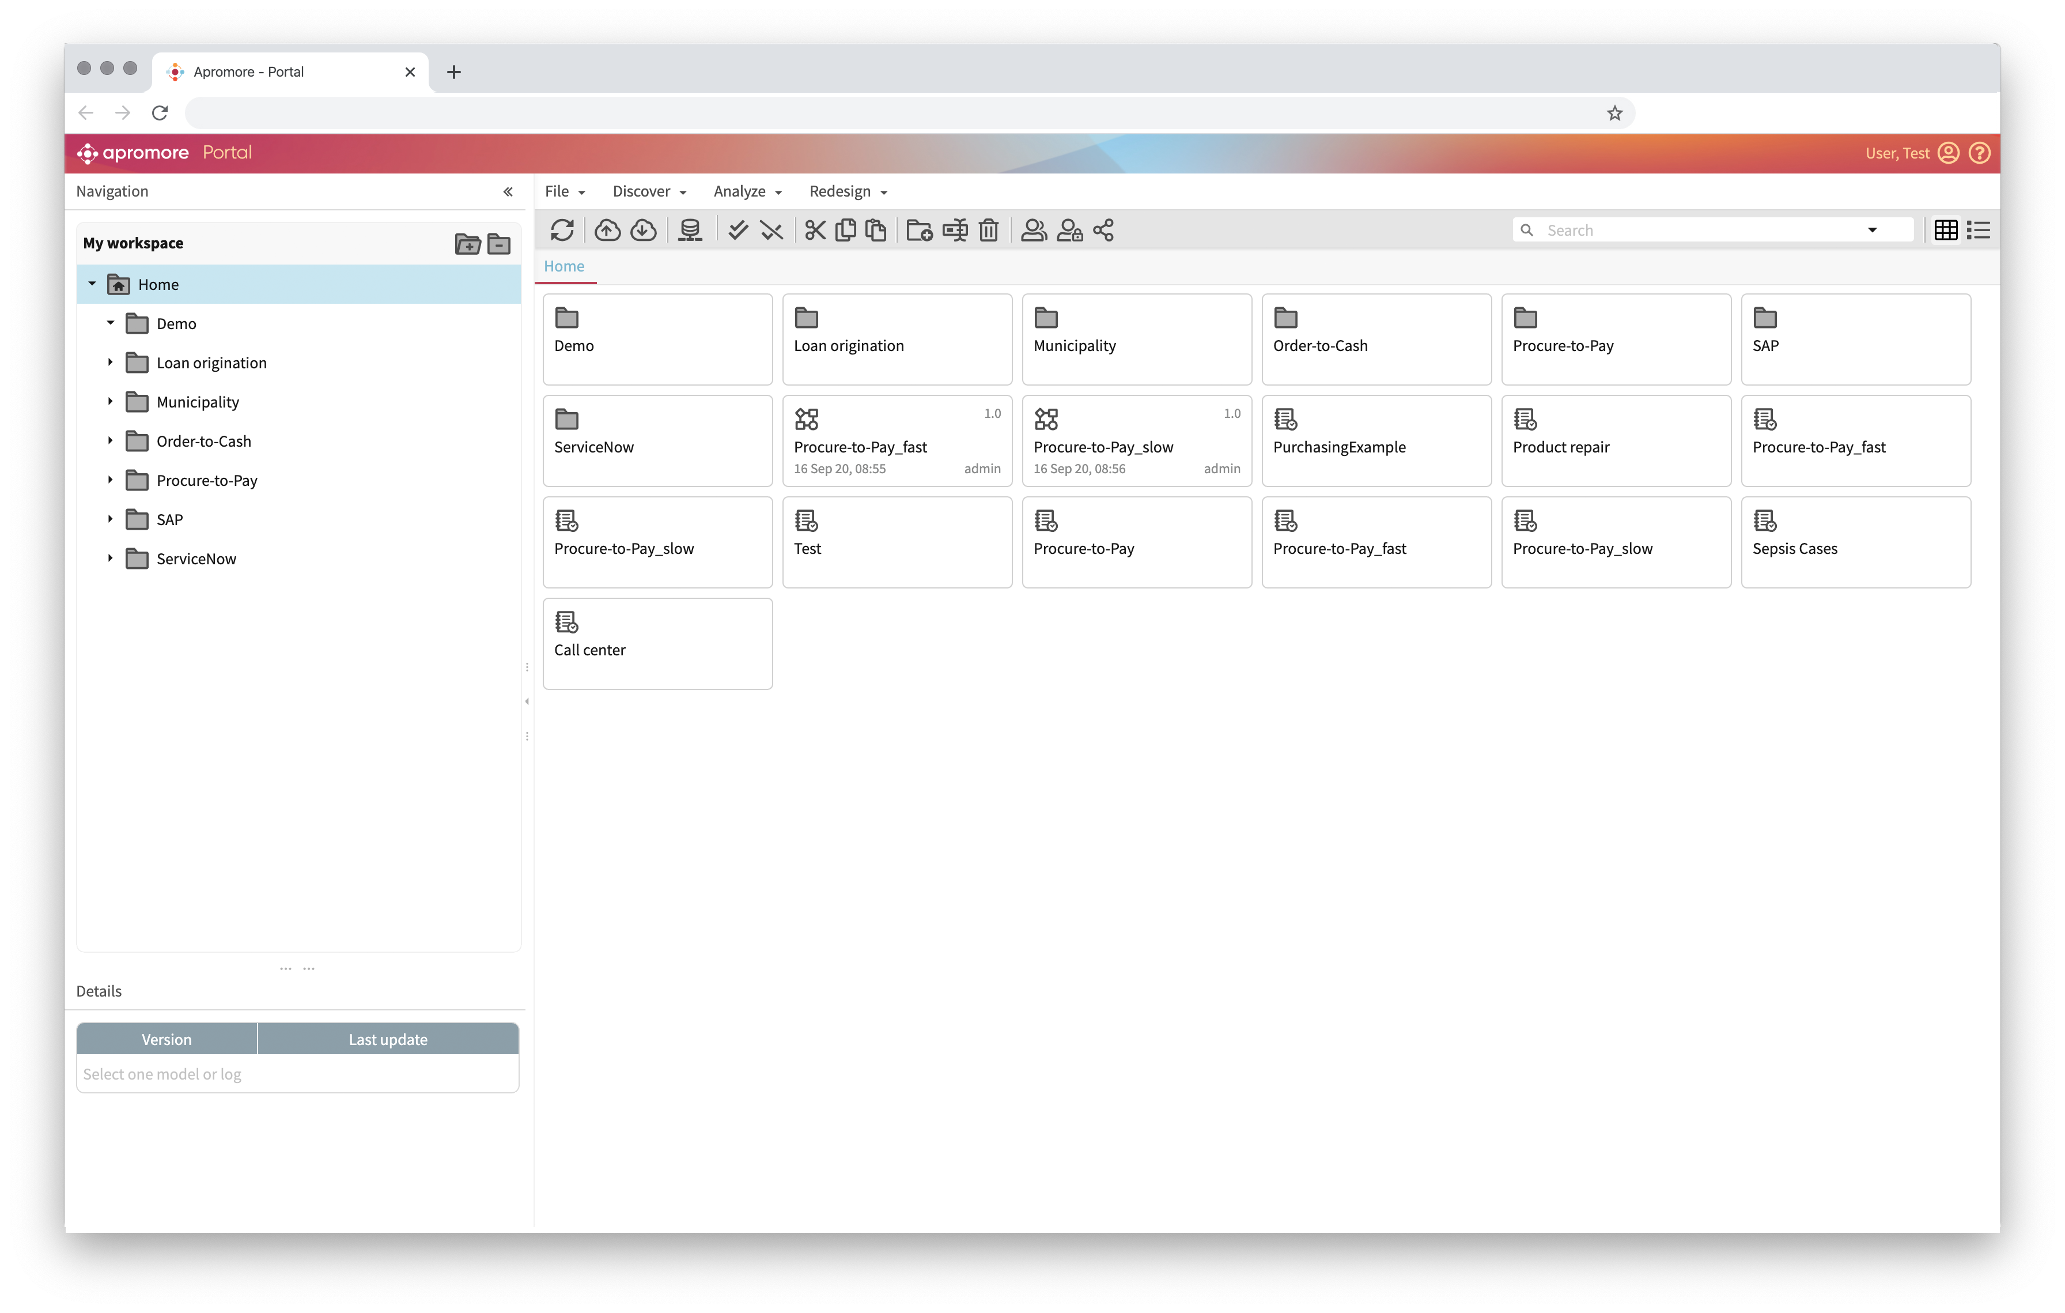This screenshot has width=2065, height=1313.
Task: Click the sidebar collapse handle arrow
Action: (527, 701)
